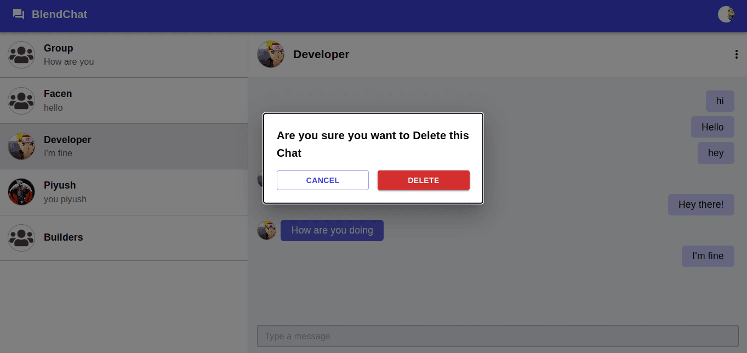Confirm with the red DELETE button
747x353 pixels.
[424, 180]
